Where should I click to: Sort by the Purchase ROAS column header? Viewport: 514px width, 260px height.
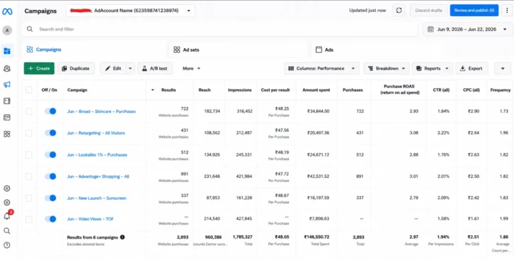(x=400, y=90)
